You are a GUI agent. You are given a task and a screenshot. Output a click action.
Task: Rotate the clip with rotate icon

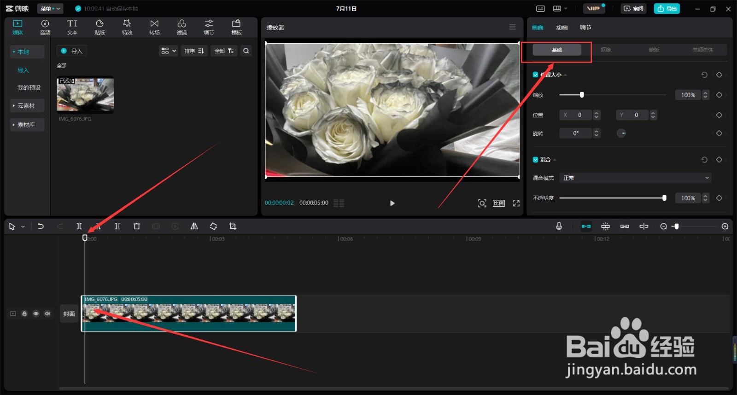point(213,226)
